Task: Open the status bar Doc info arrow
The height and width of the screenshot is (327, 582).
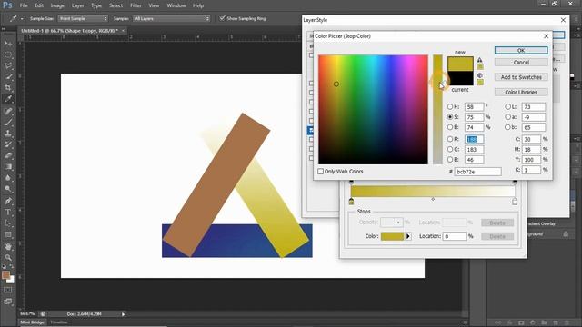Action: pyautogui.click(x=124, y=314)
